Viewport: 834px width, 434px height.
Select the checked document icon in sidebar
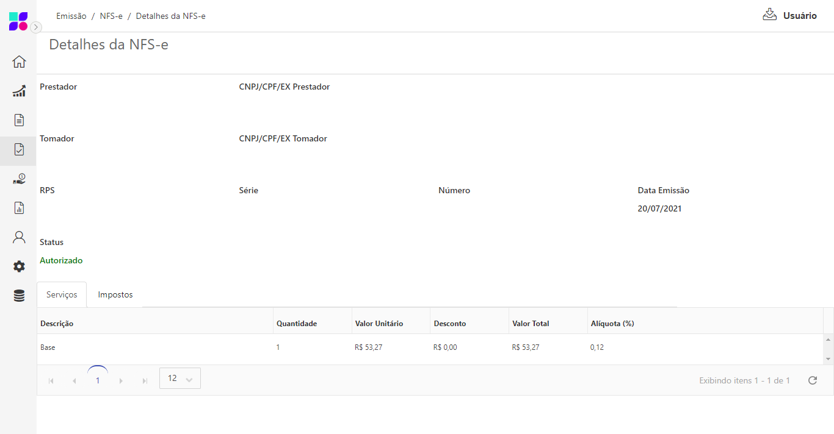19,149
